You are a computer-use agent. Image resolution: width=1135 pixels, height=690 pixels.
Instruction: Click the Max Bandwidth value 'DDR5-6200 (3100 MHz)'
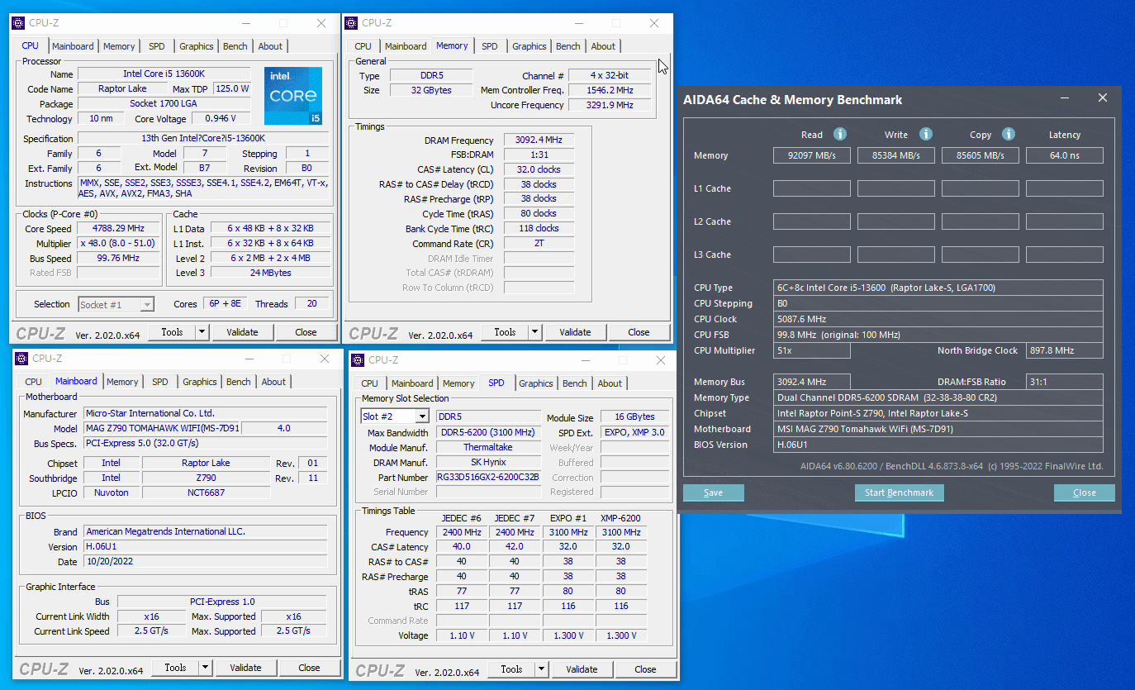[488, 432]
